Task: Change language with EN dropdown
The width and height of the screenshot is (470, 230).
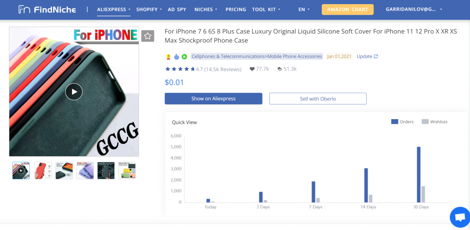Action: click(304, 10)
